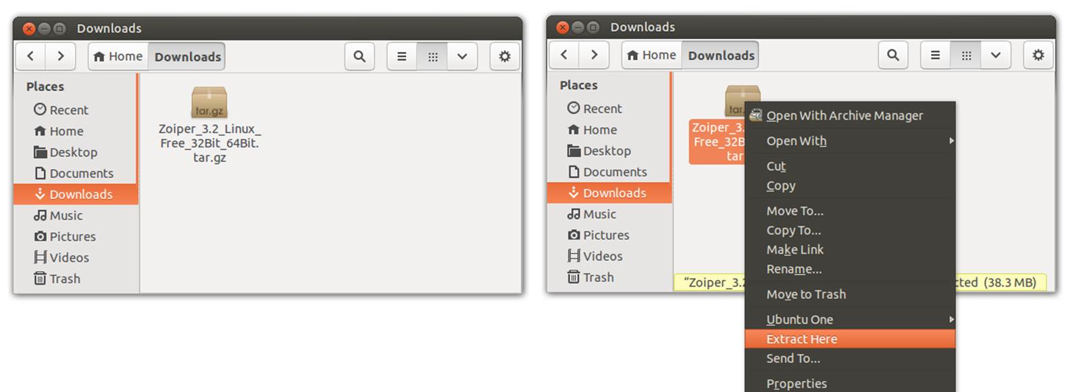The height and width of the screenshot is (392, 1081).
Task: Choose Rename... in context menu
Action: click(850, 269)
